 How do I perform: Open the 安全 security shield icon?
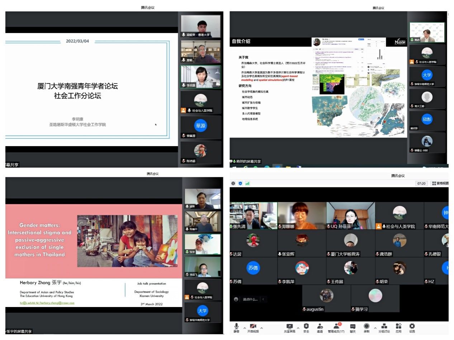(306, 327)
